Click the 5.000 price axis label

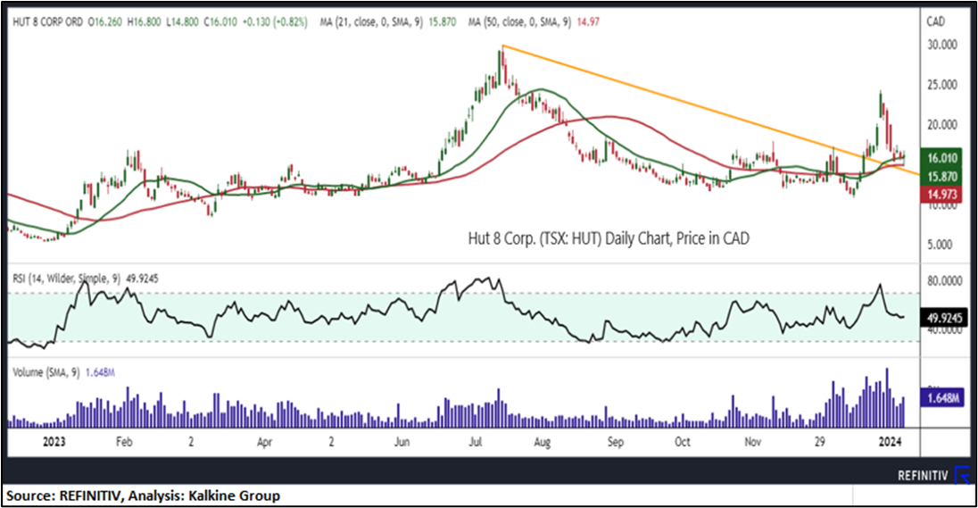(941, 245)
